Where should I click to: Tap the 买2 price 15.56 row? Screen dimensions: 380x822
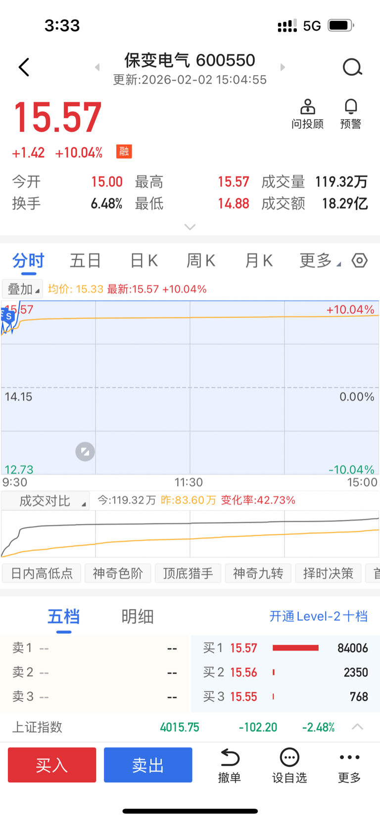pos(285,672)
